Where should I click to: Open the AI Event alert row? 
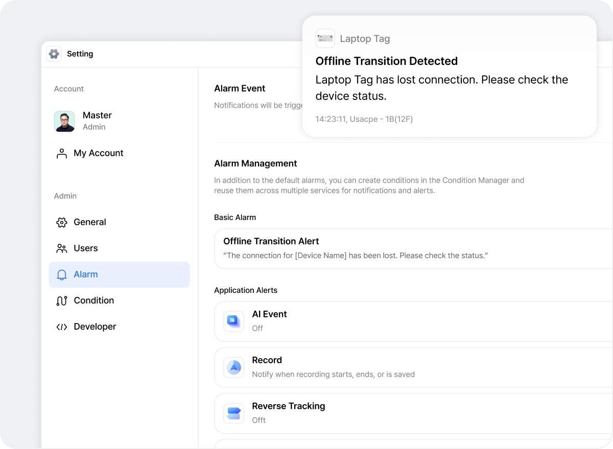409,321
